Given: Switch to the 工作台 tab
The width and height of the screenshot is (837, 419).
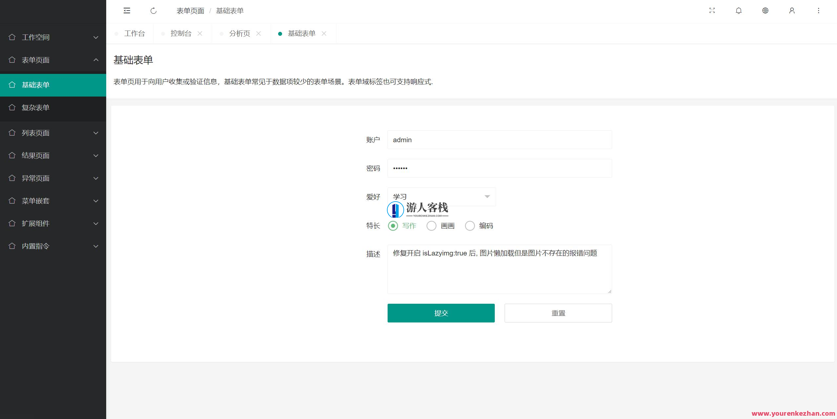Looking at the screenshot, I should pyautogui.click(x=134, y=33).
